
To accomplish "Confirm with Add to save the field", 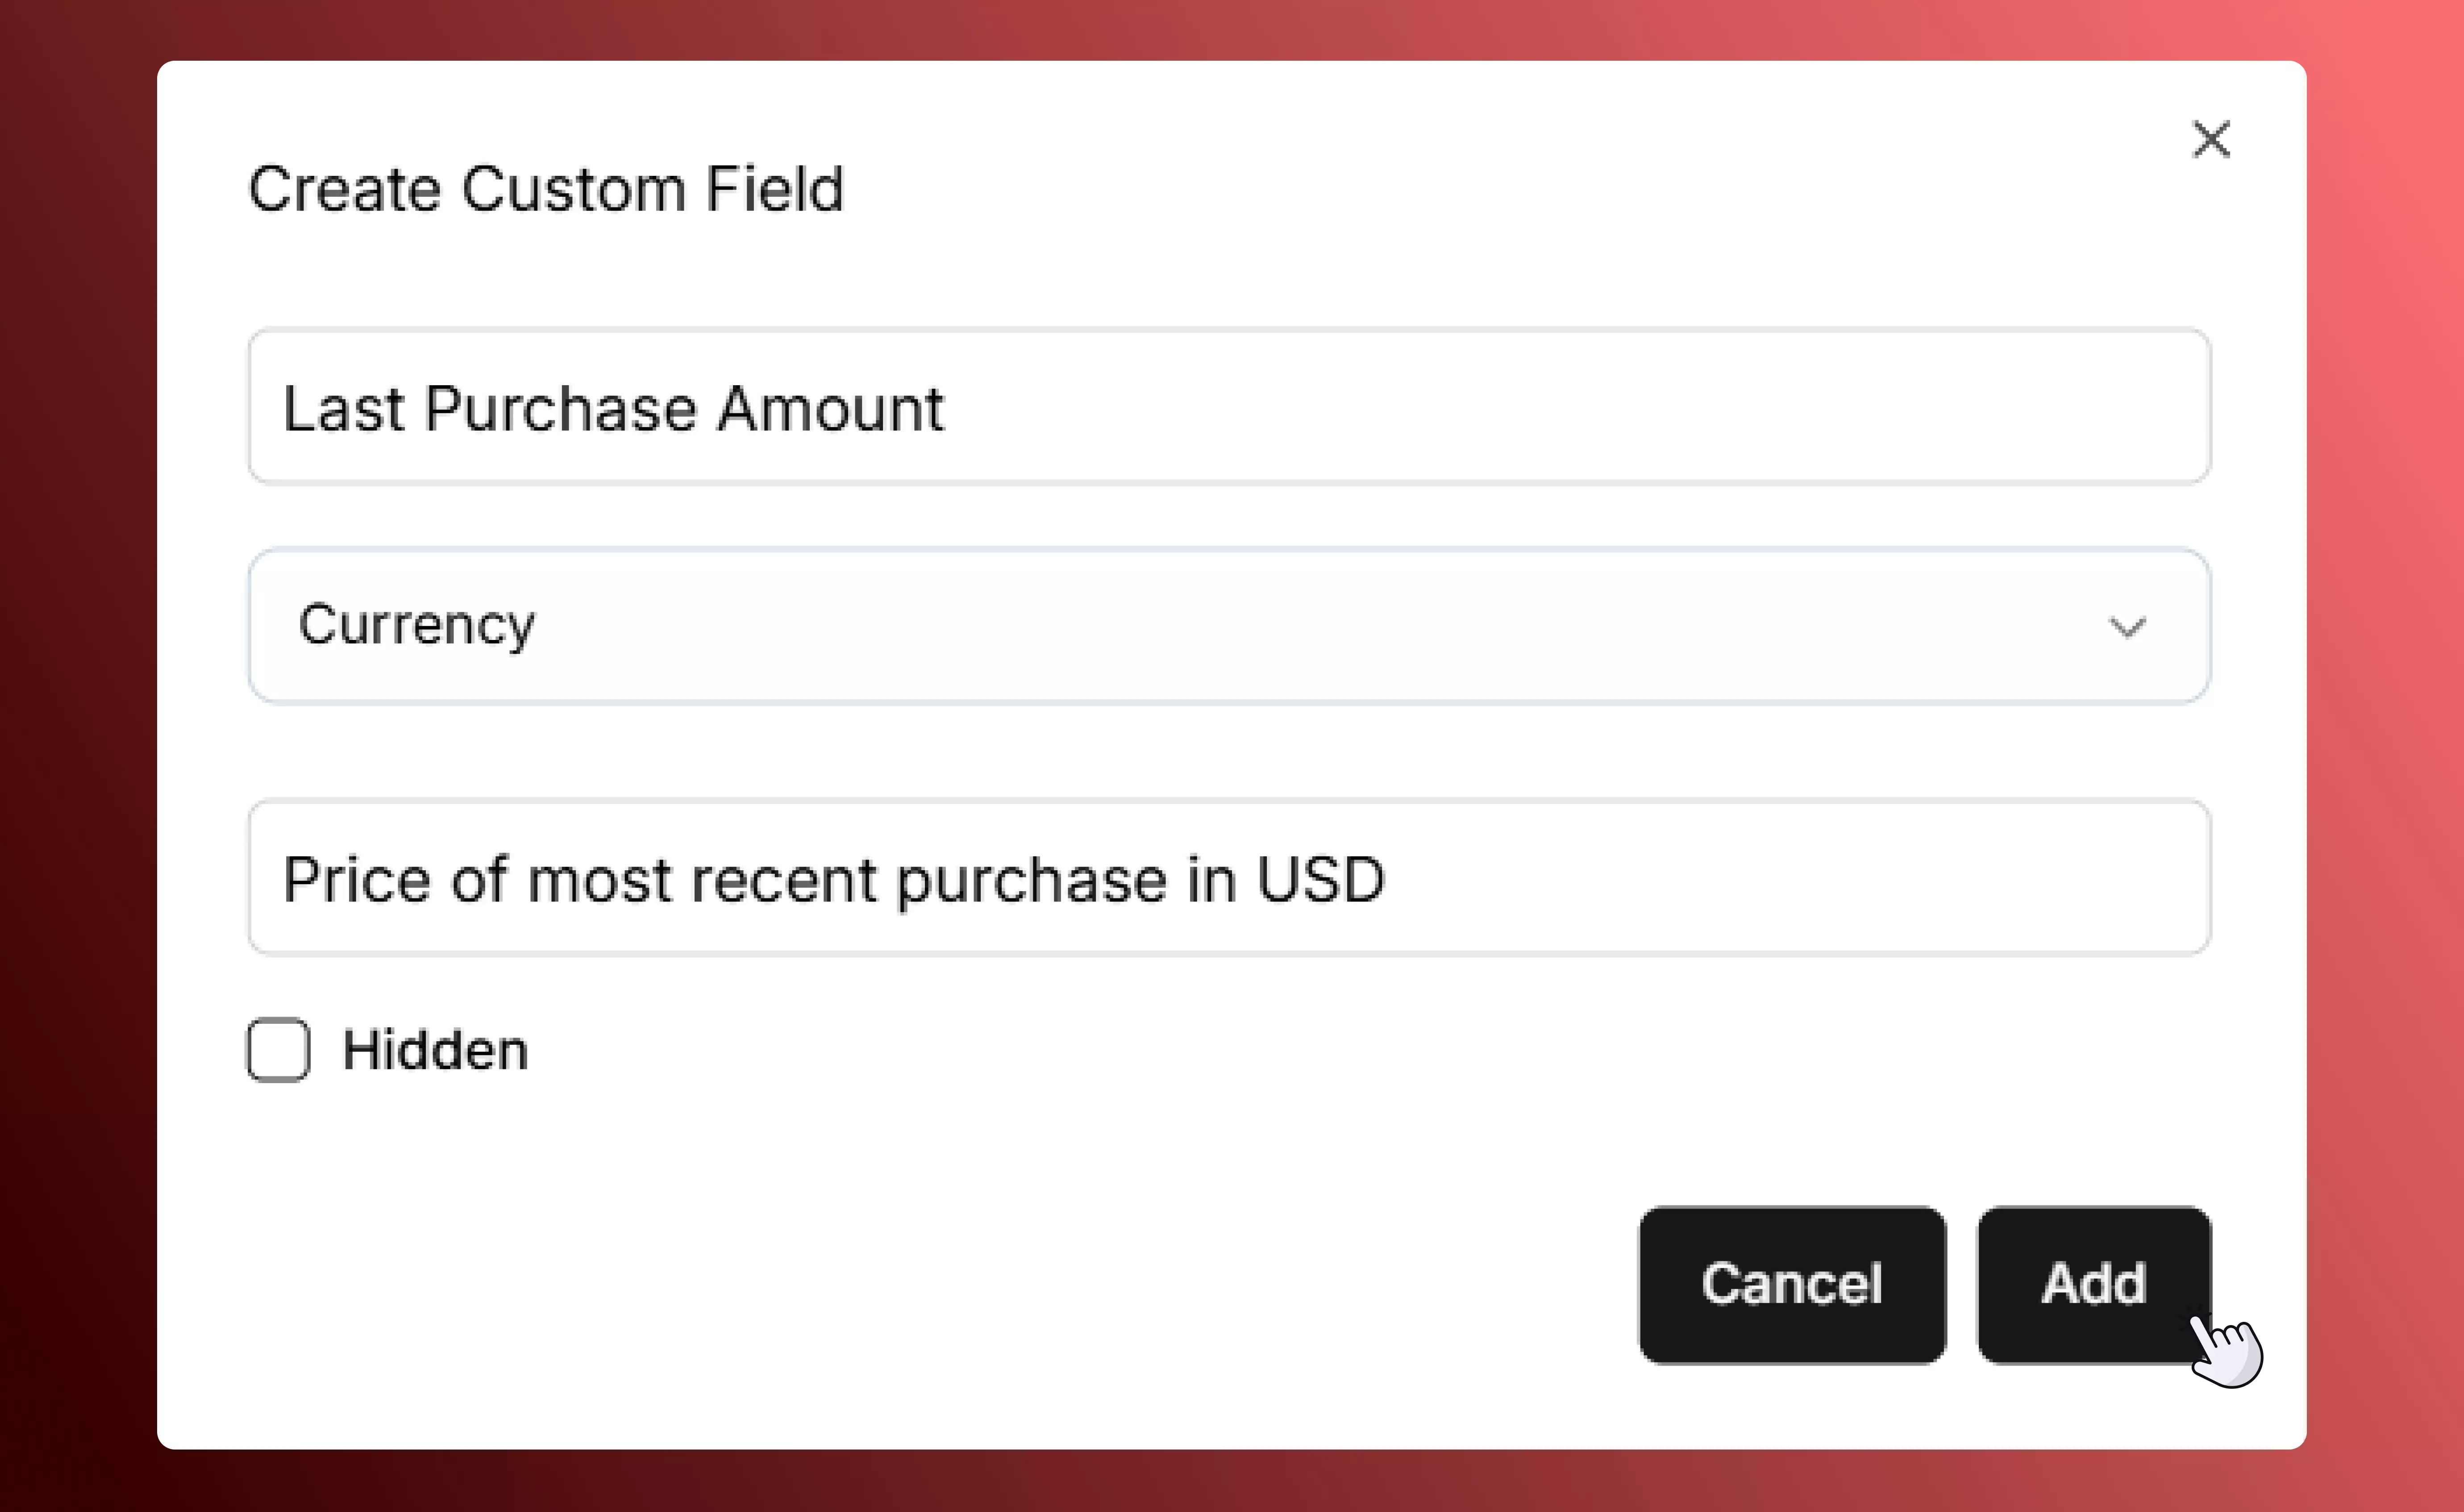I will click(x=2092, y=1285).
